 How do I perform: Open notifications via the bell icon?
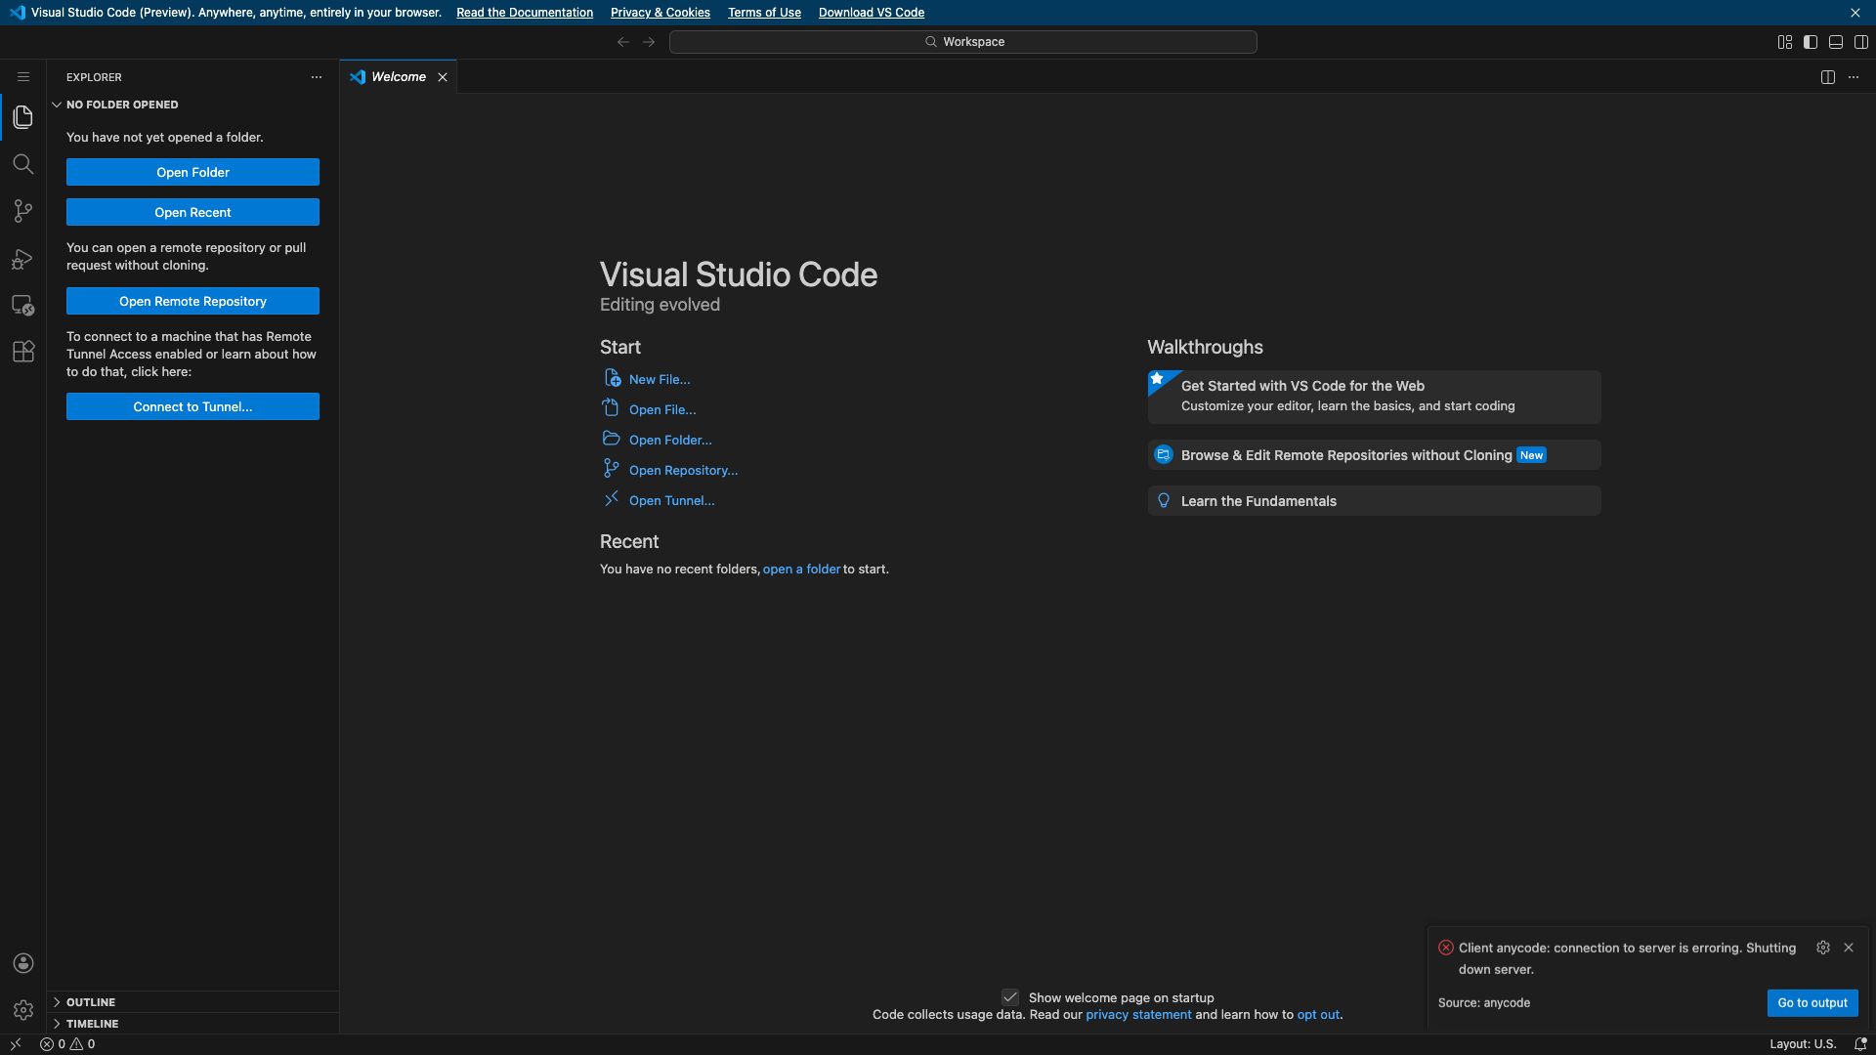pos(1860,1043)
